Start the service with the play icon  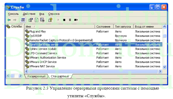pos(58,20)
